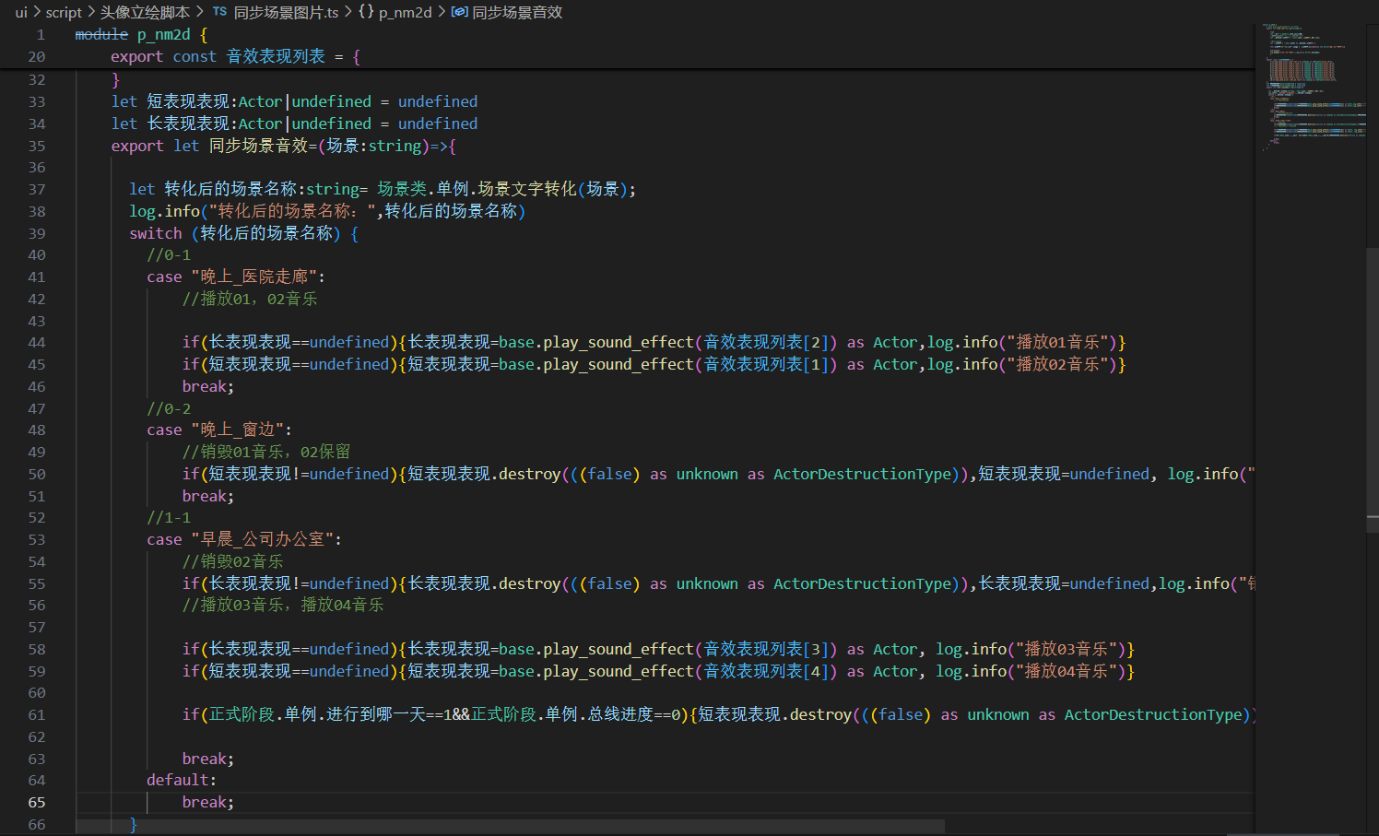1379x836 pixels.
Task: Select the 同步场景图片.ts breadcrumb item
Action: tap(286, 12)
